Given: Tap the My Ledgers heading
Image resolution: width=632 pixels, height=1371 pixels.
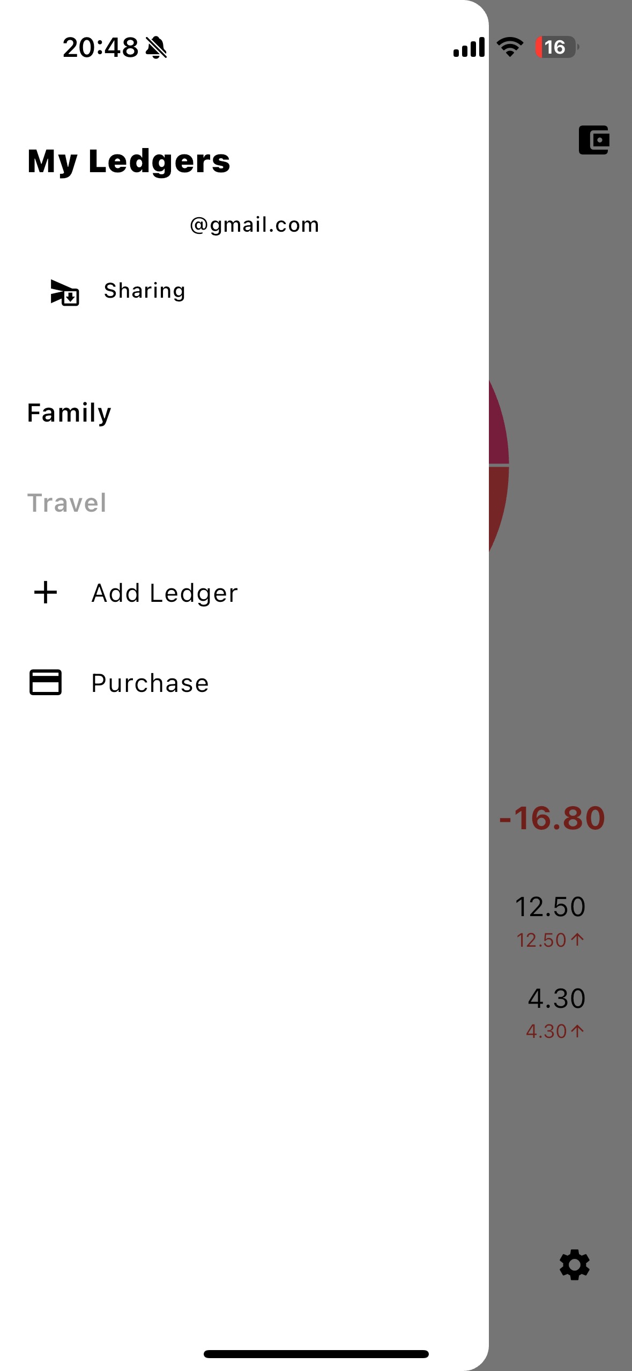Looking at the screenshot, I should click(x=129, y=161).
